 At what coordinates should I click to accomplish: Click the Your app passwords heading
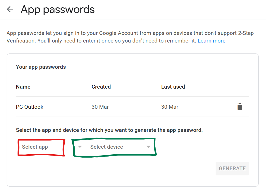click(x=41, y=67)
